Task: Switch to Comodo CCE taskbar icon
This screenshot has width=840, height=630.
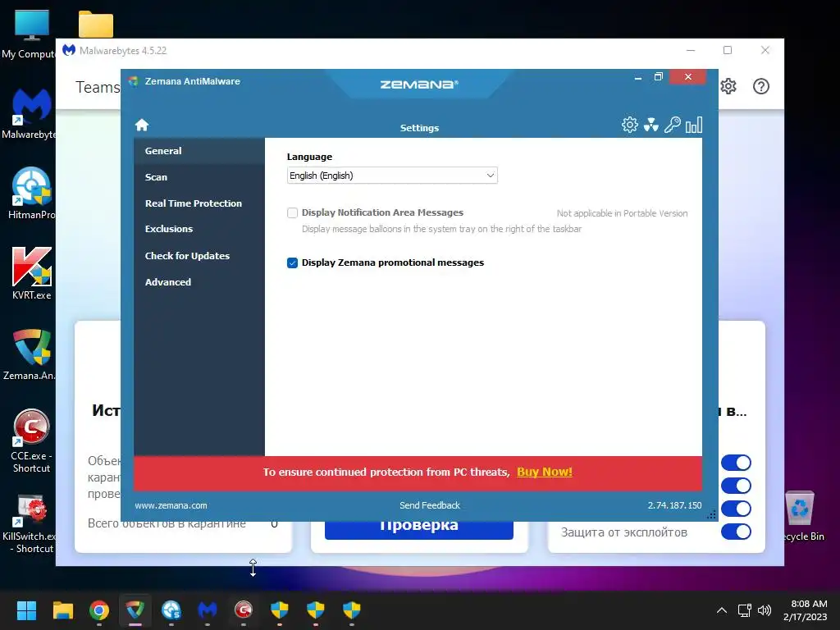Action: coord(243,610)
